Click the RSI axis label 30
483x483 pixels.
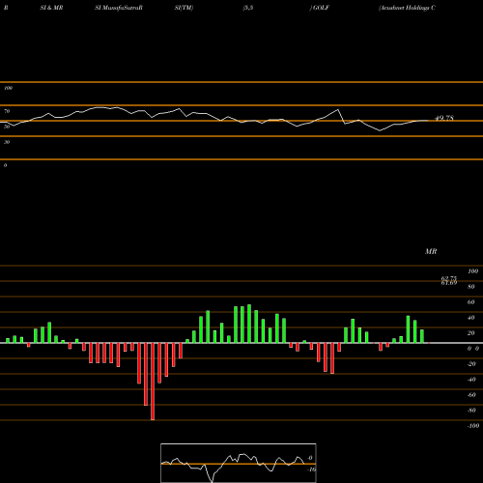pos(7,142)
